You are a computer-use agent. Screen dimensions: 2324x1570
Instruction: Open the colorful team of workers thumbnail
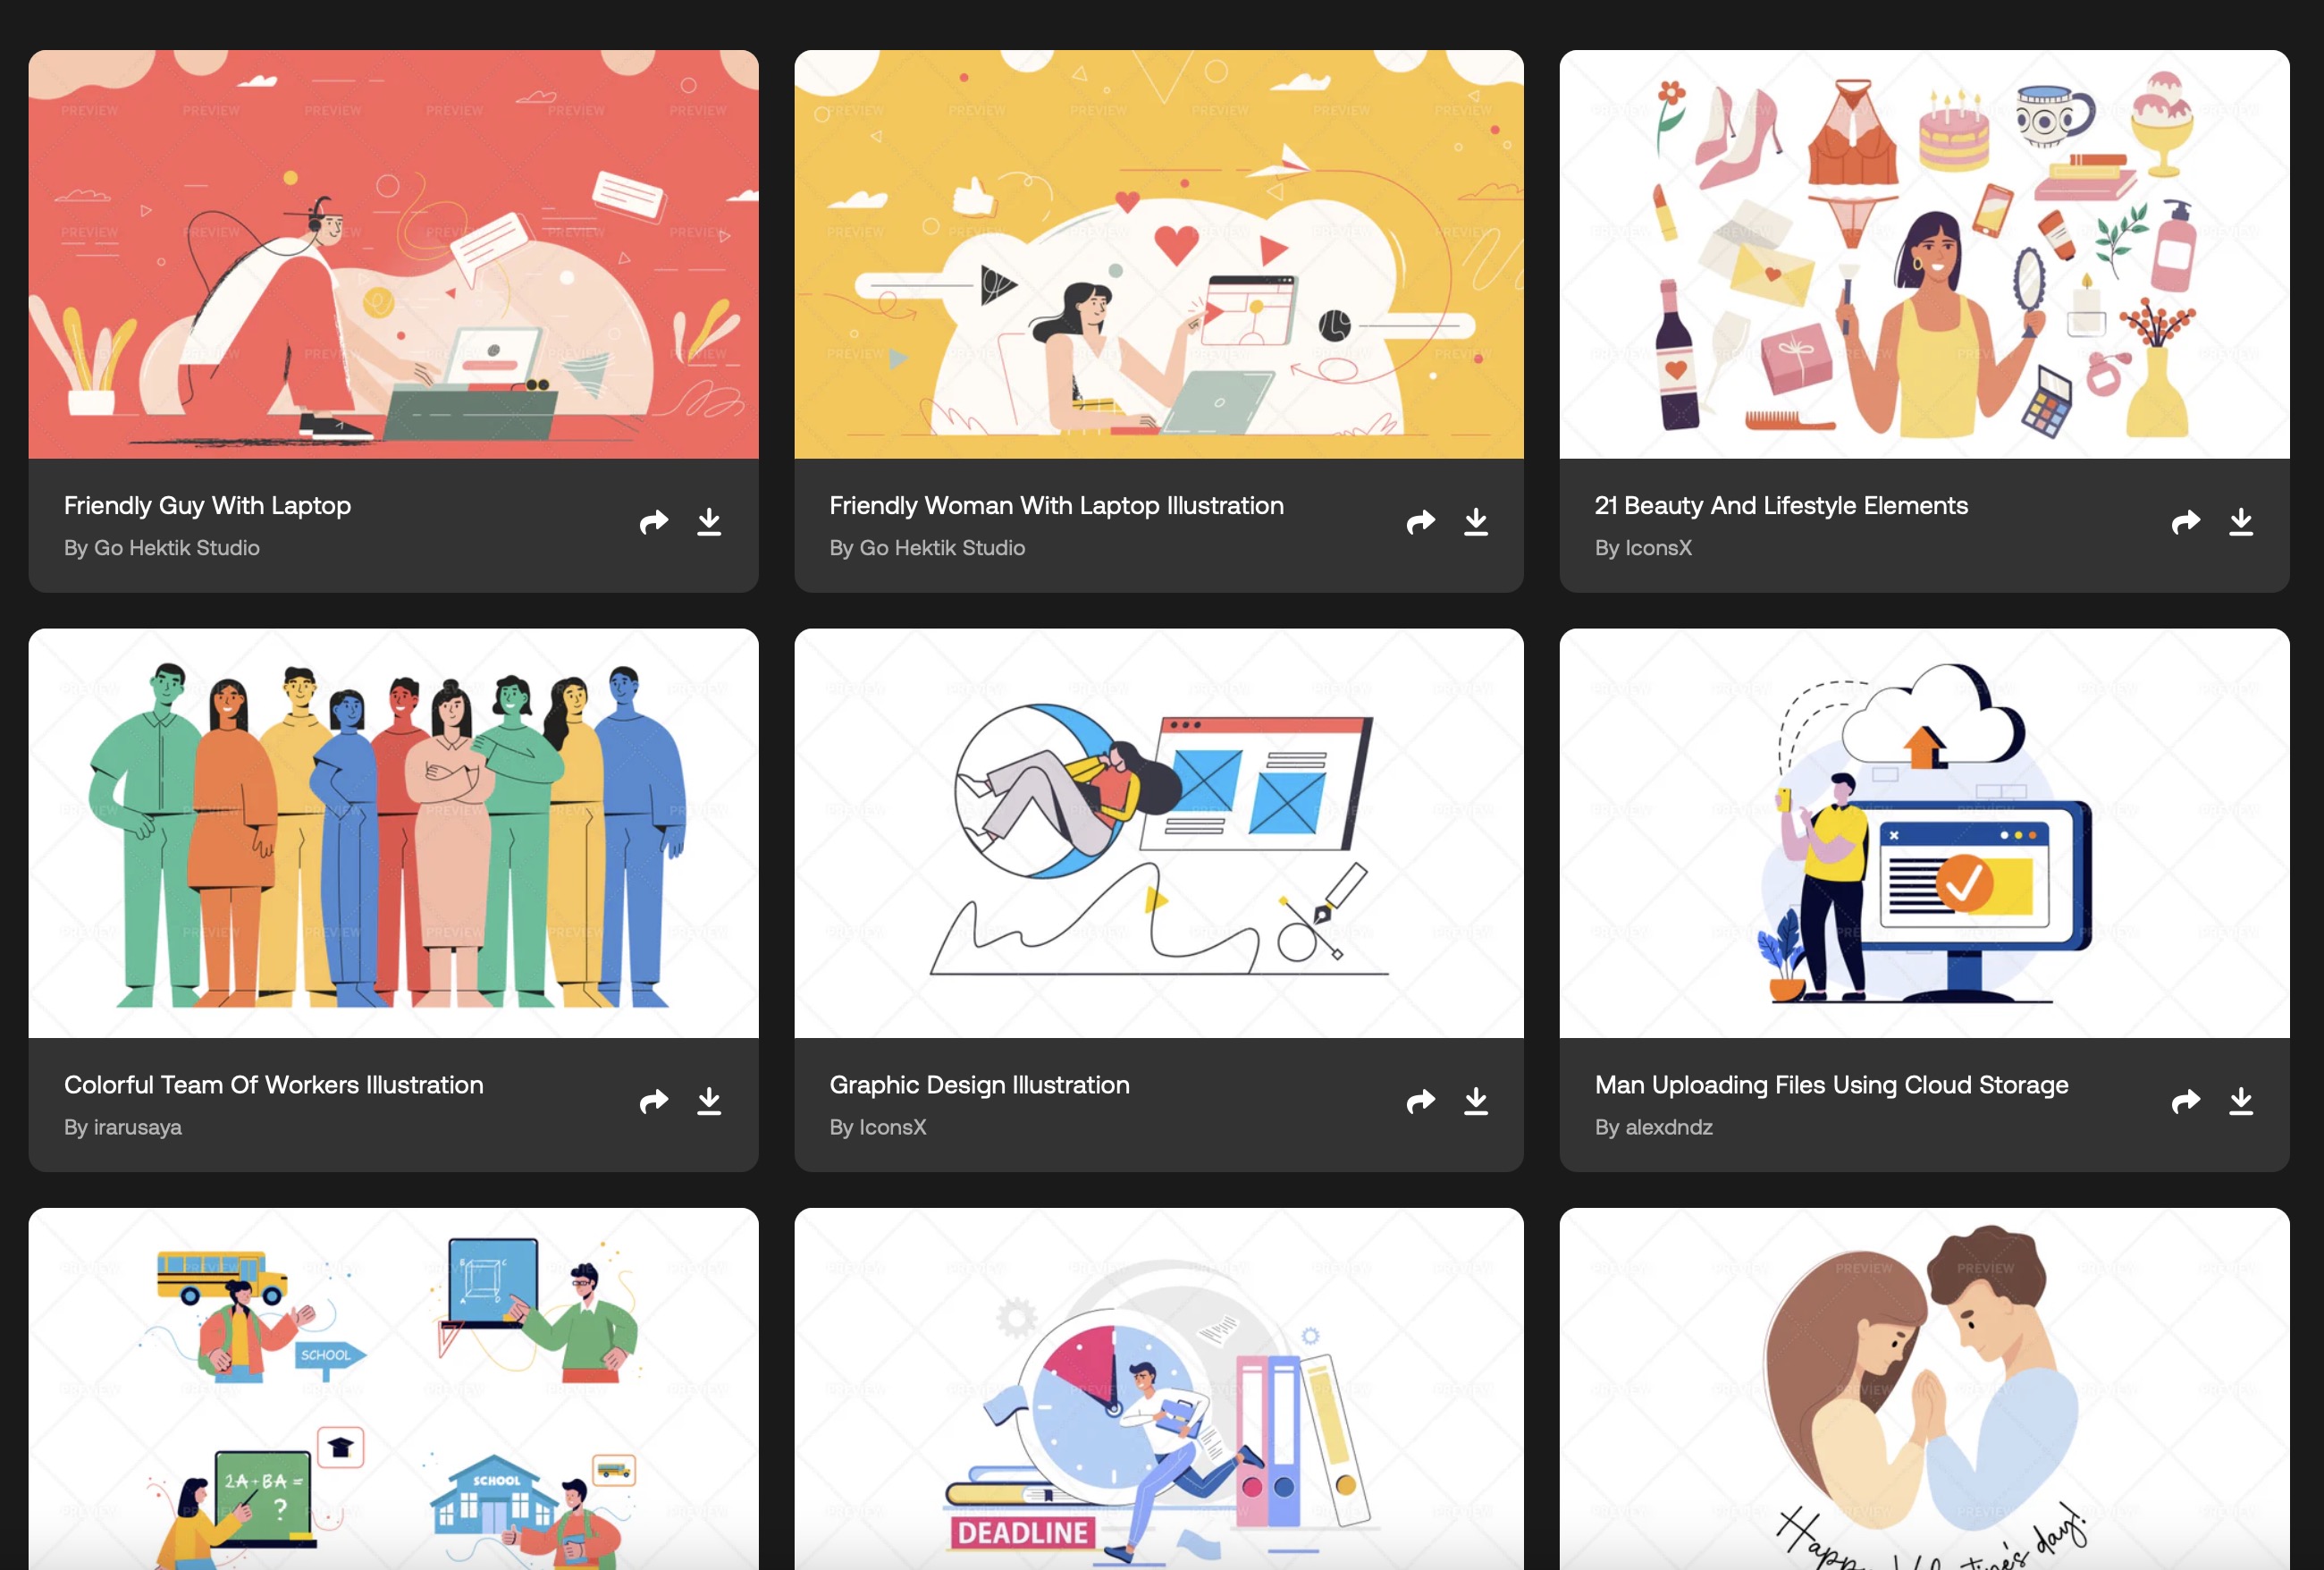click(x=393, y=833)
